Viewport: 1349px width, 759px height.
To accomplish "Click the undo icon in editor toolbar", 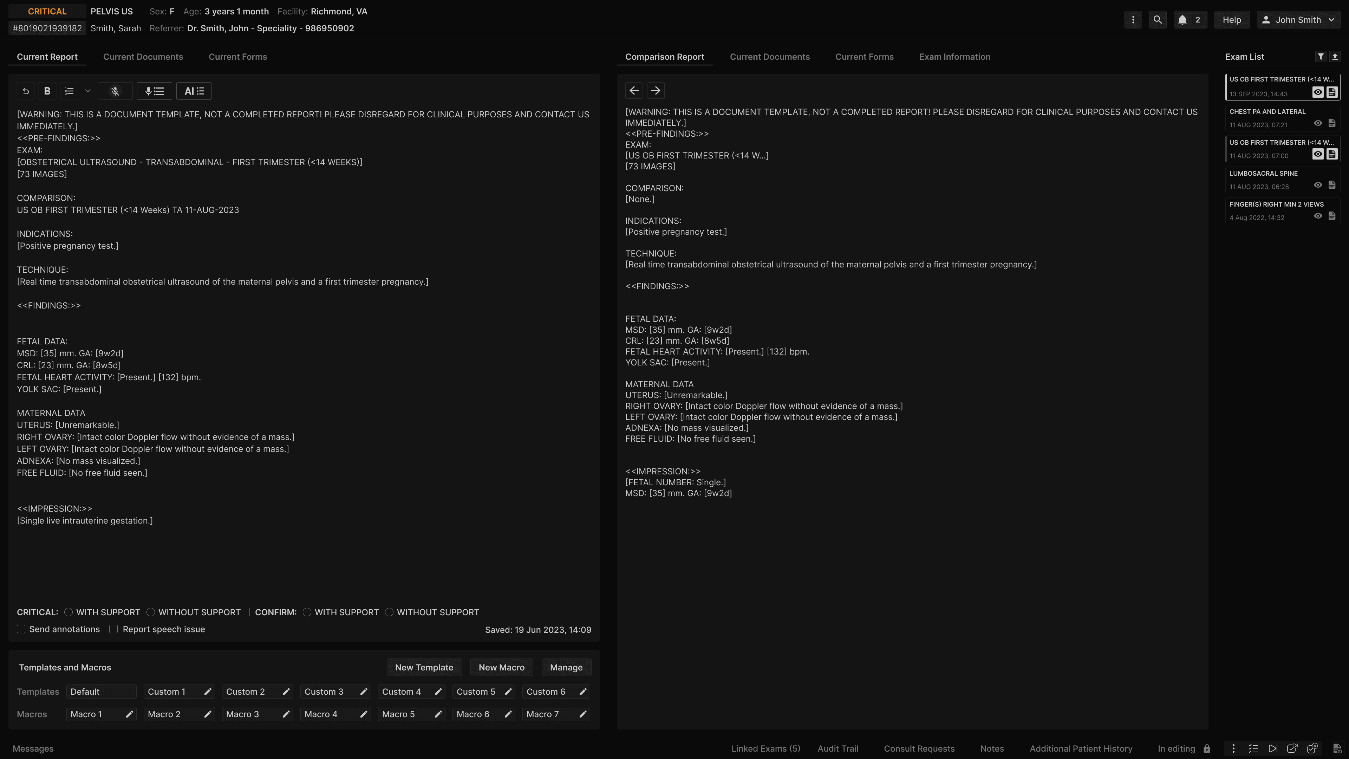I will [x=26, y=91].
